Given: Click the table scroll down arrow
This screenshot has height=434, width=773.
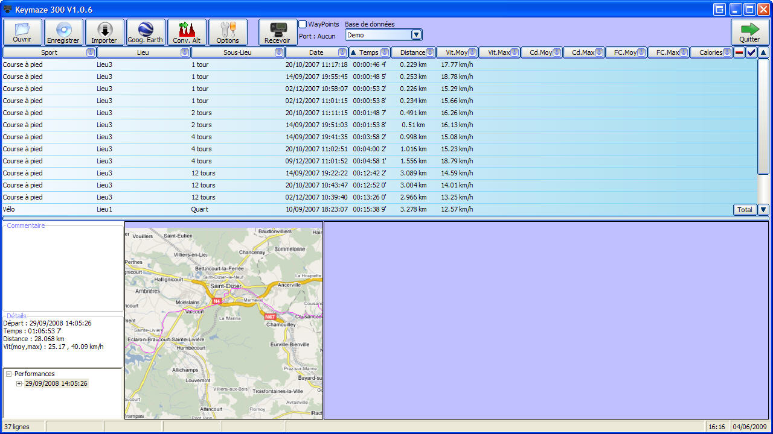Looking at the screenshot, I should [x=763, y=210].
